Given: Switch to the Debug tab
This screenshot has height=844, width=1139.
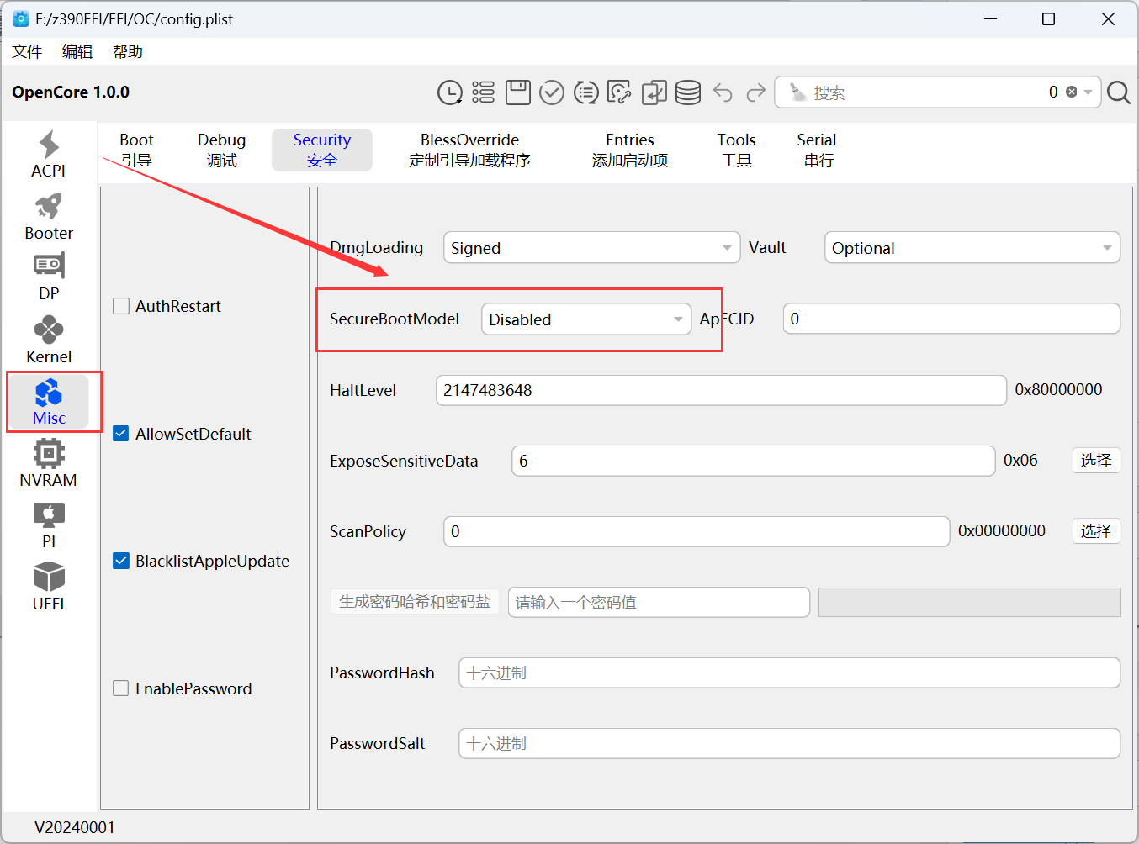Looking at the screenshot, I should 221,150.
